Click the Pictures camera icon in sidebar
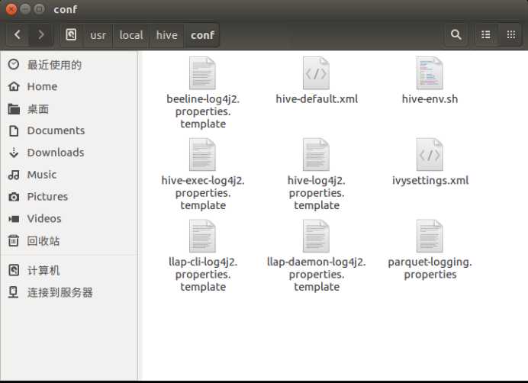This screenshot has width=528, height=383. pyautogui.click(x=14, y=197)
